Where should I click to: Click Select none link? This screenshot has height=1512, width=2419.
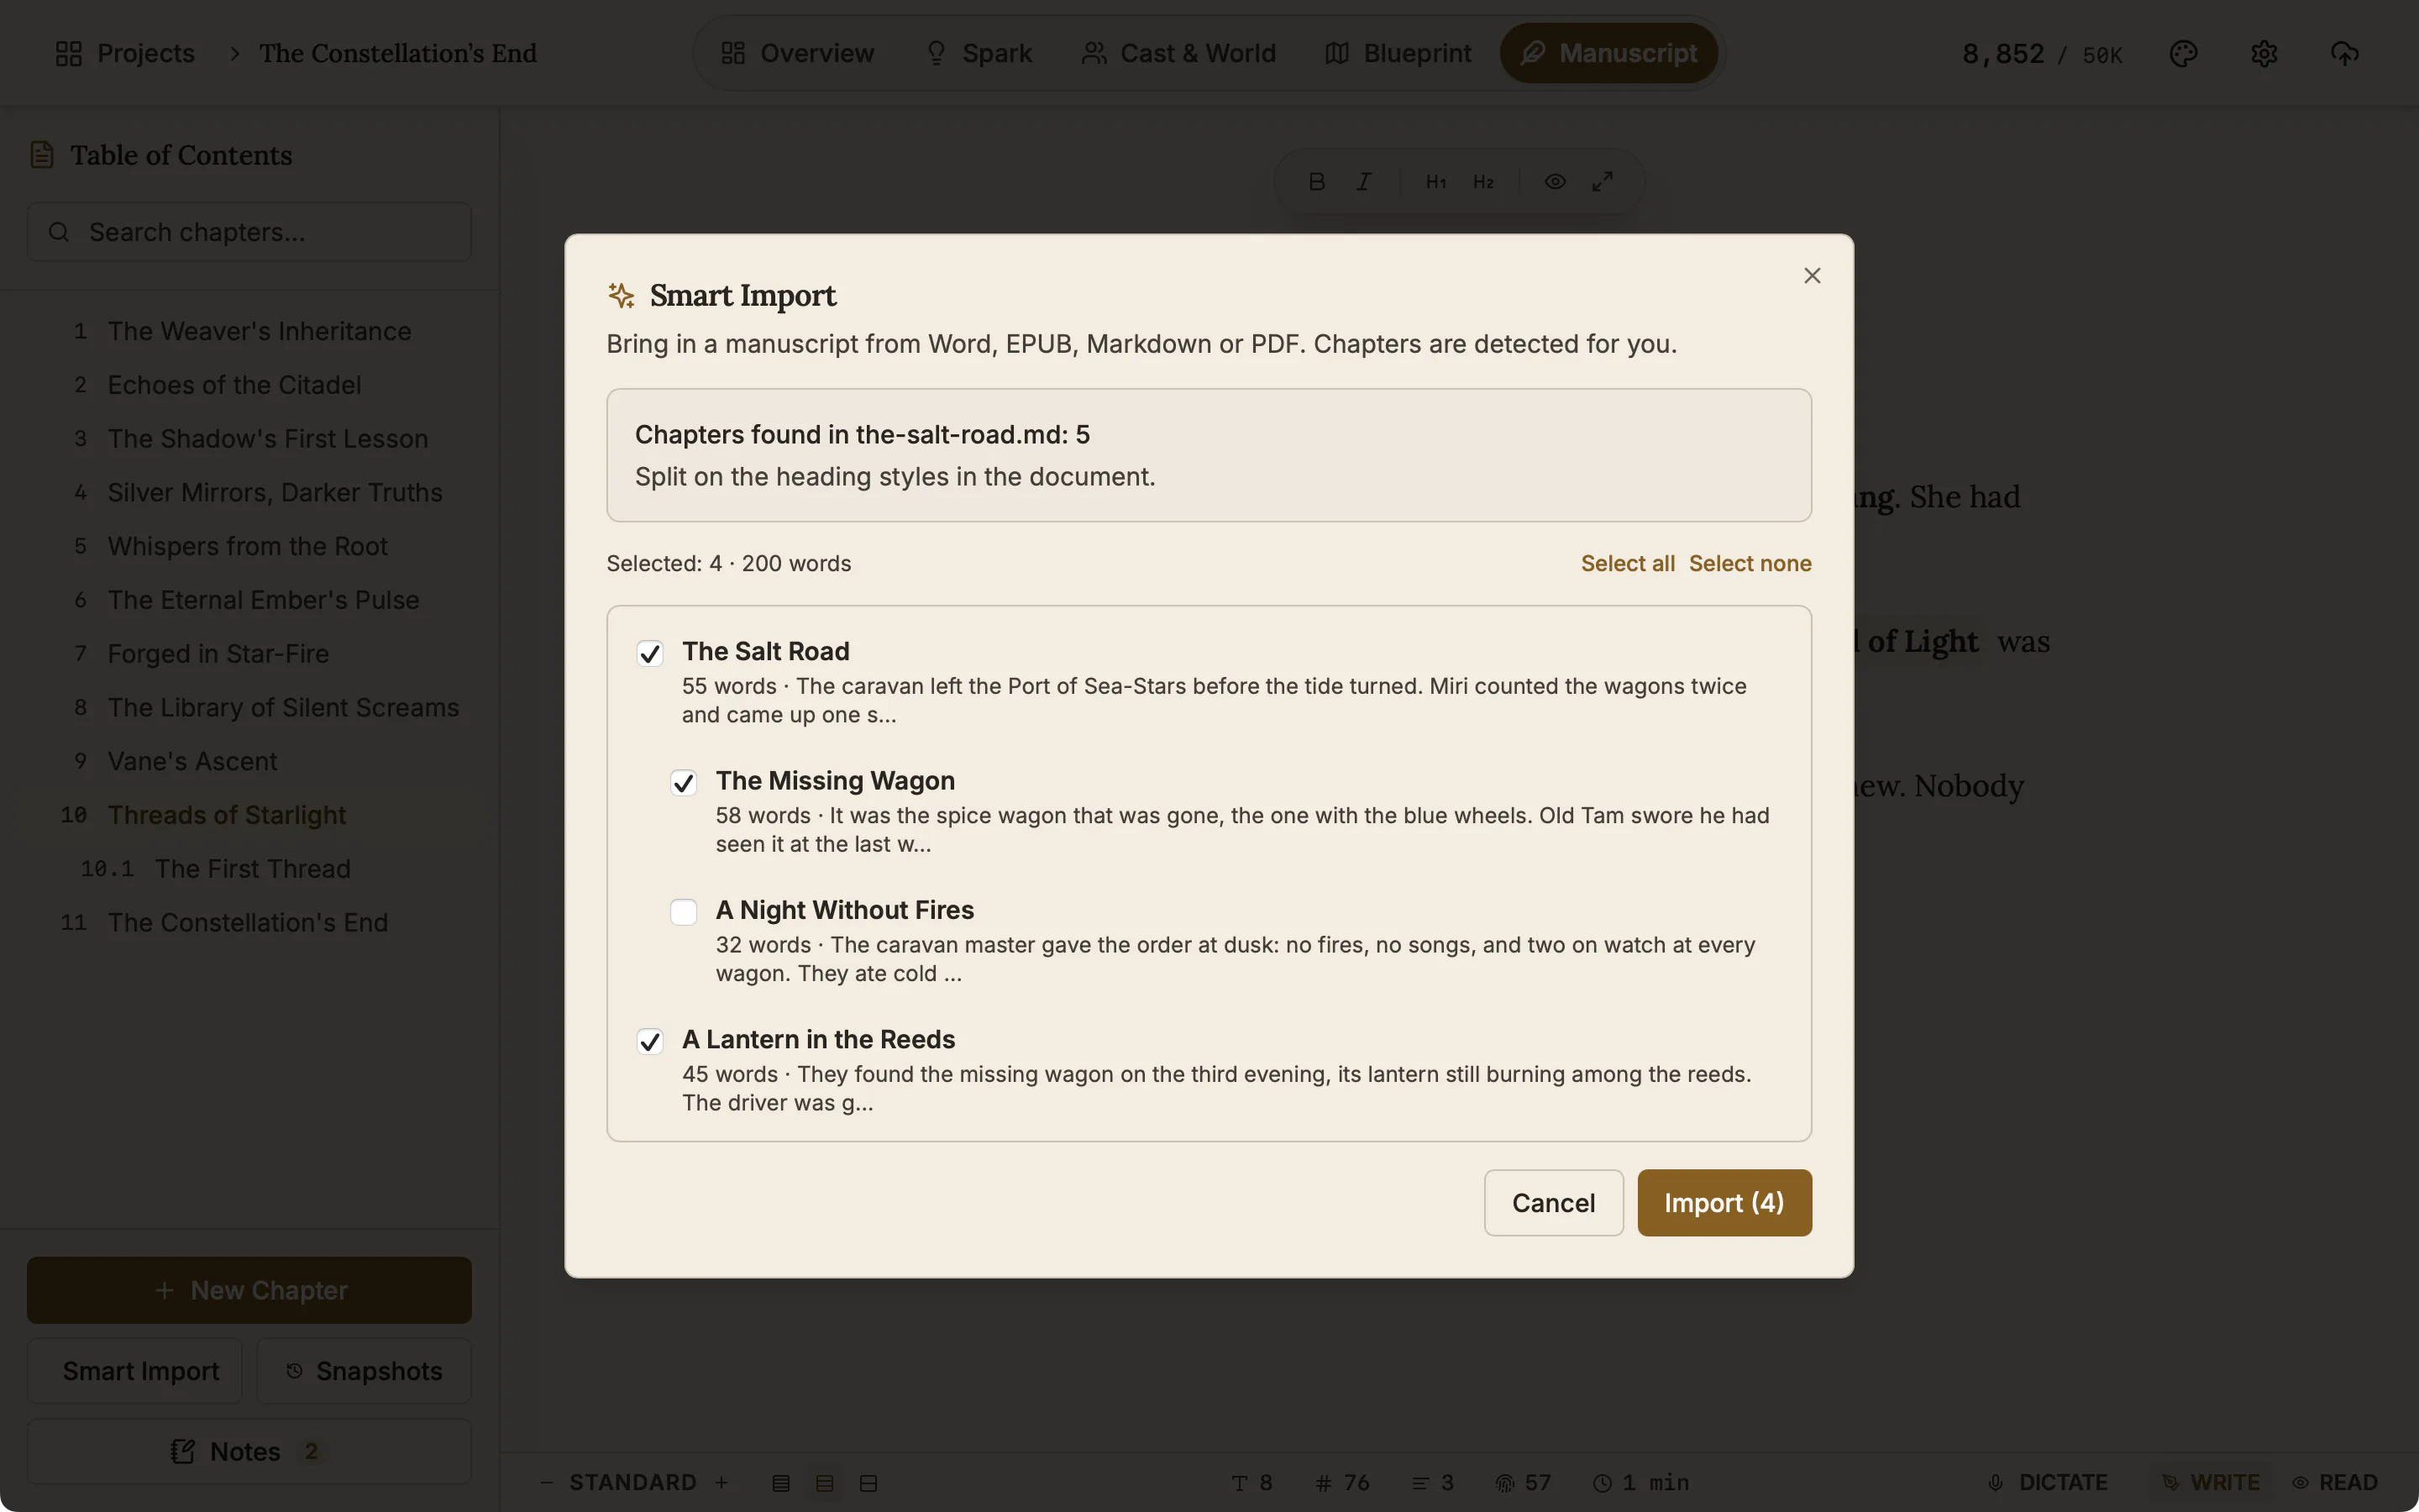[x=1750, y=563]
